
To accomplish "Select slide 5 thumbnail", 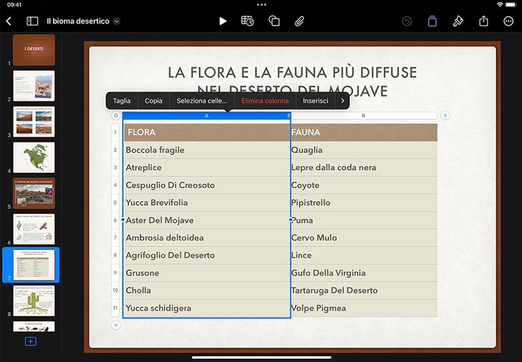I will (x=34, y=193).
